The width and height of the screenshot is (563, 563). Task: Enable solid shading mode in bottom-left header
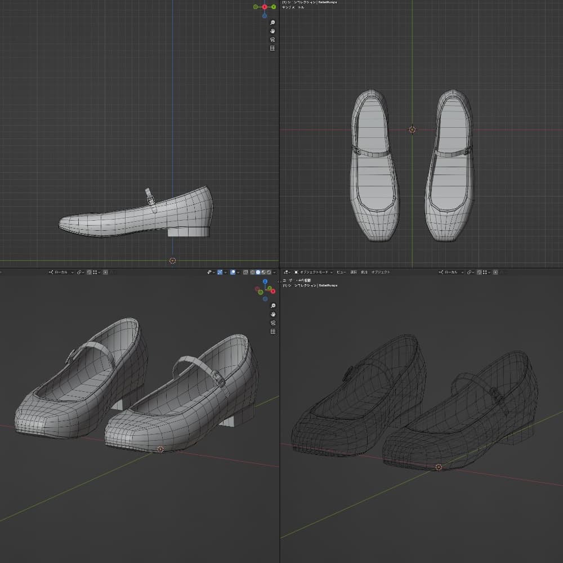click(258, 272)
